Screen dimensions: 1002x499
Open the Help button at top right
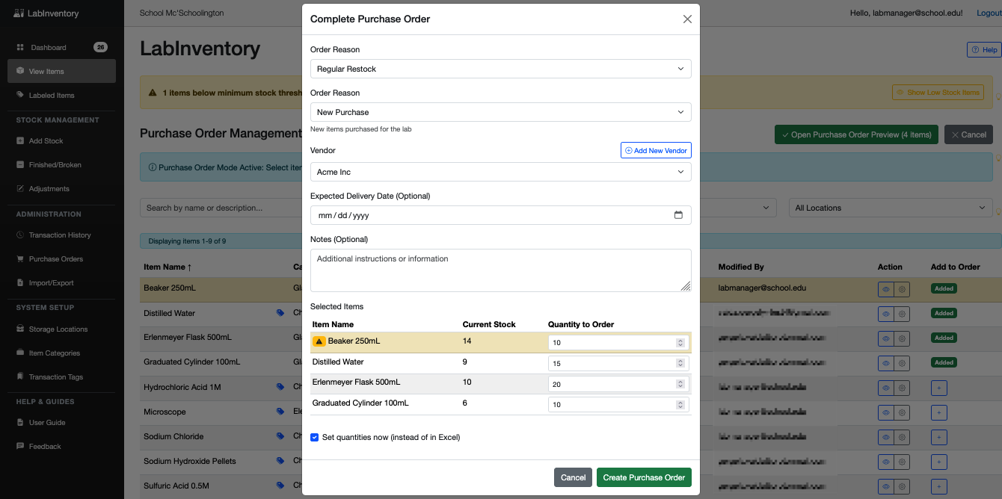(984, 50)
